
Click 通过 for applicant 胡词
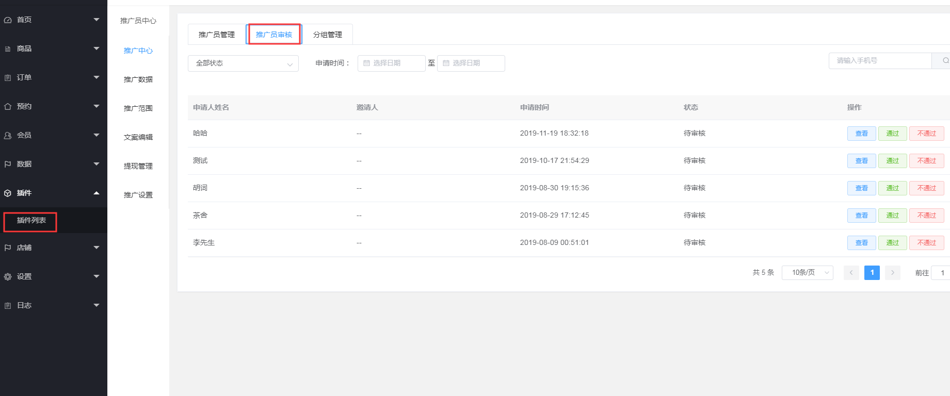pyautogui.click(x=893, y=188)
